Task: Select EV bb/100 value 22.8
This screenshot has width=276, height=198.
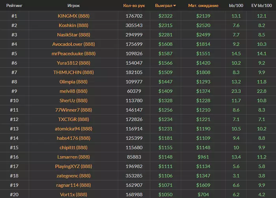Action: point(261,91)
